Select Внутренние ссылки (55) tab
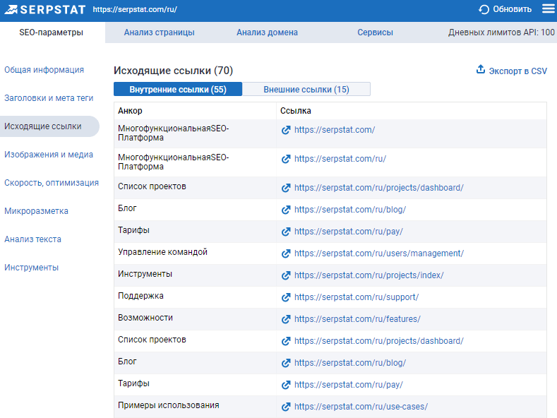This screenshot has width=557, height=418. (x=178, y=89)
